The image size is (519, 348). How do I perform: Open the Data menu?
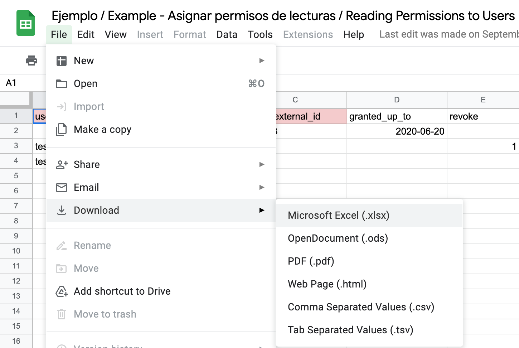coord(227,35)
